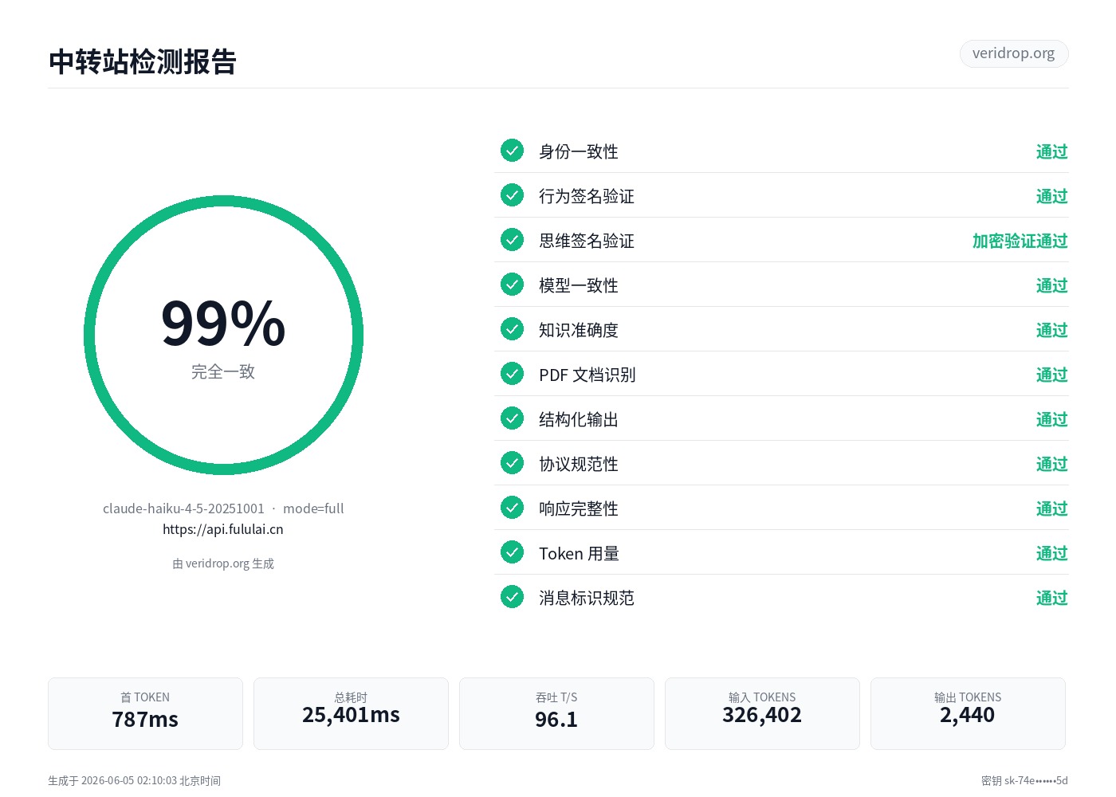Click the 加密验证通过 status text
The image size is (1116, 797).
click(1020, 241)
